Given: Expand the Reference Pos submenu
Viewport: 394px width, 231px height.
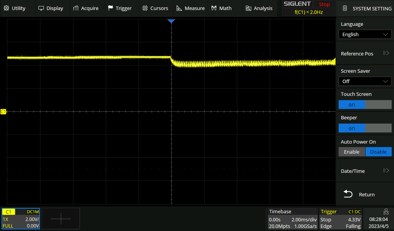Looking at the screenshot, I should (365, 54).
